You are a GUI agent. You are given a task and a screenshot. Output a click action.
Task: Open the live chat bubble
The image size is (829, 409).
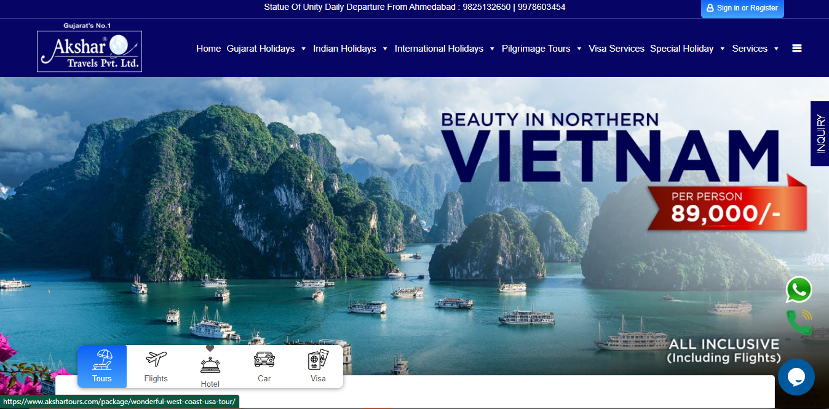pos(796,377)
